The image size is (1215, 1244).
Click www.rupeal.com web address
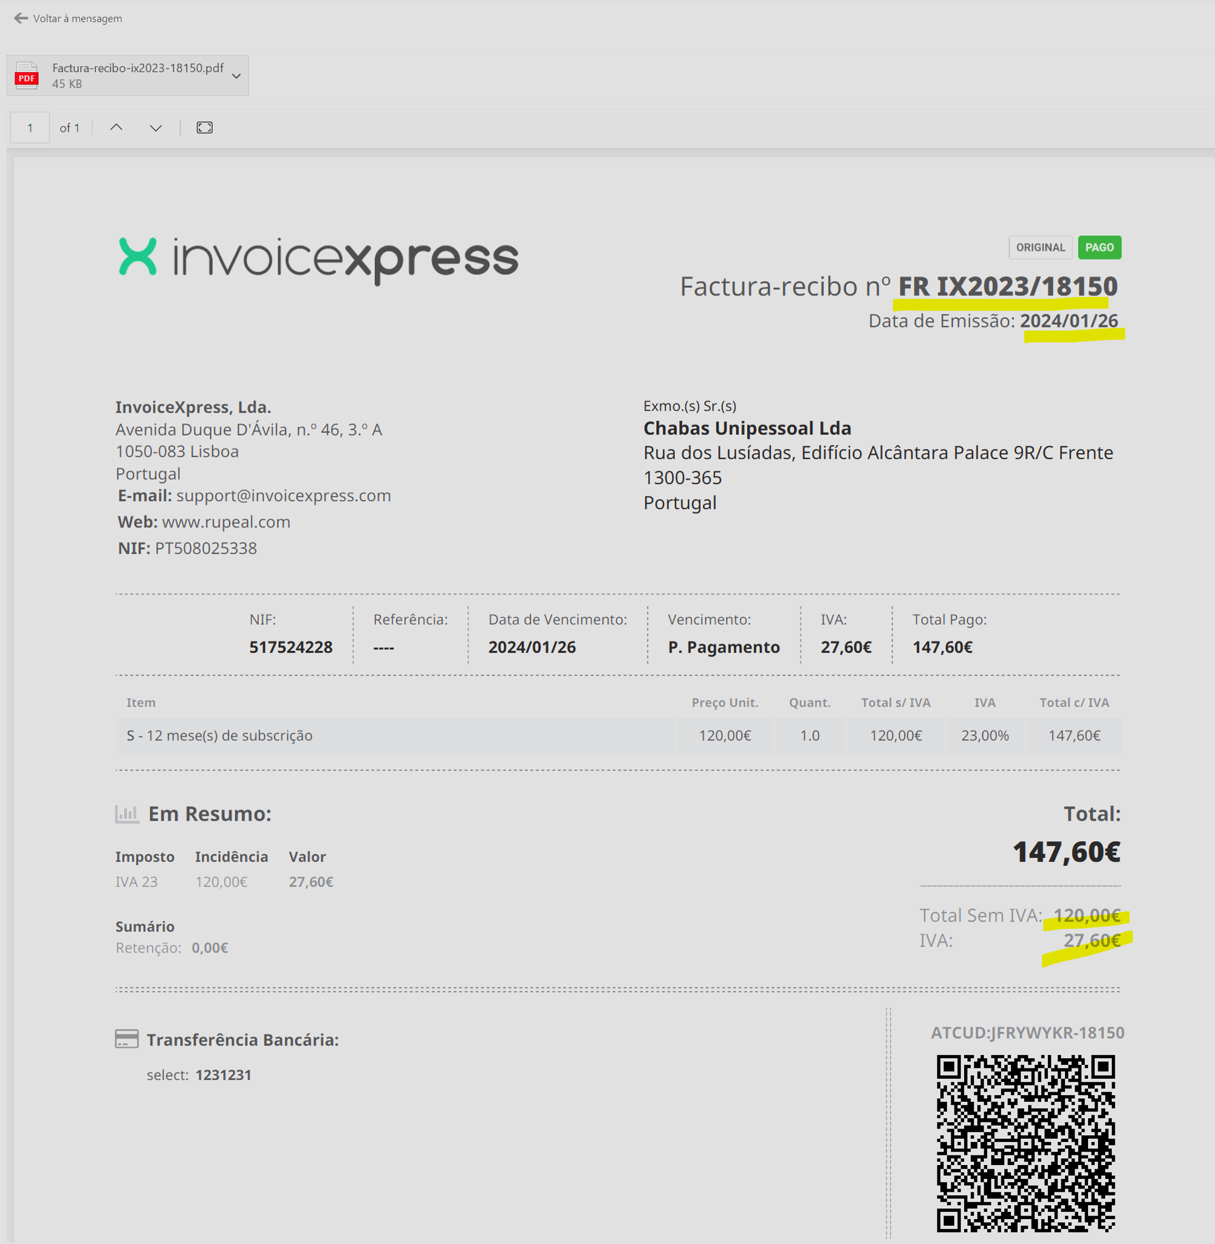[226, 522]
